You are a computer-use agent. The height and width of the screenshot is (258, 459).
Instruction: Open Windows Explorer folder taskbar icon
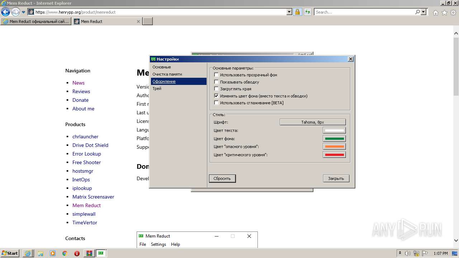point(41,253)
